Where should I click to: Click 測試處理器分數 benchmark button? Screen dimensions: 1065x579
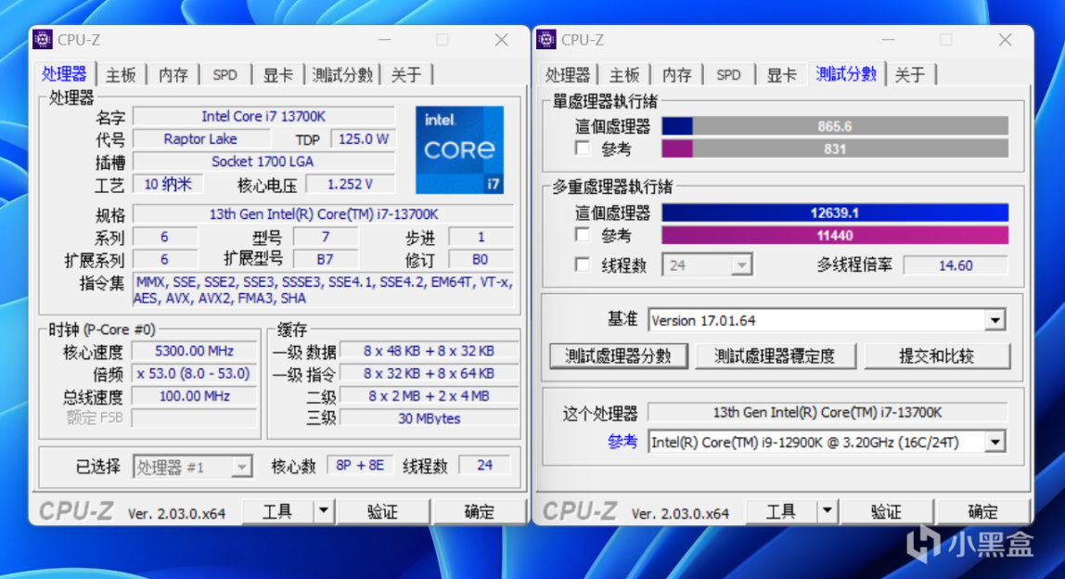618,356
